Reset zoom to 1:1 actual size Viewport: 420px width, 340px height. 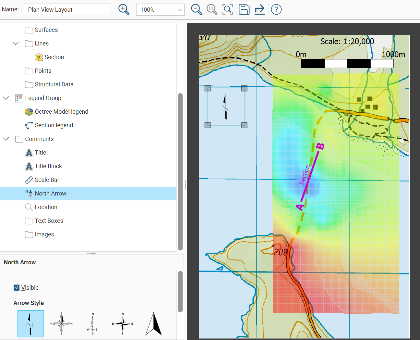[x=212, y=9]
